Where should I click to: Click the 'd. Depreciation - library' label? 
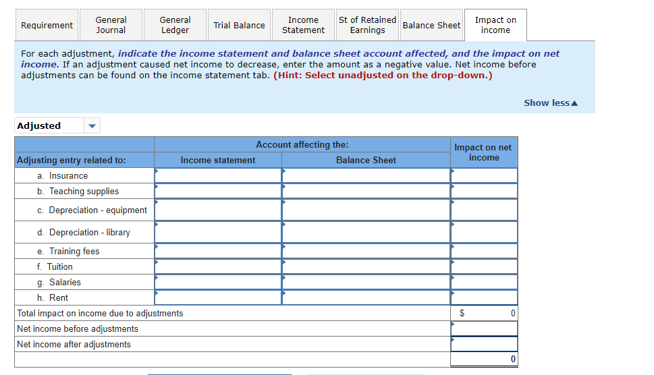click(84, 232)
